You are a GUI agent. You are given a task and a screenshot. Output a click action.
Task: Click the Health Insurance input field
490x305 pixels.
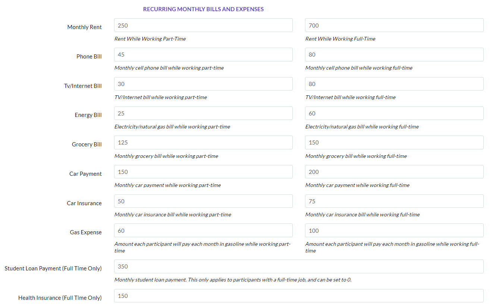[299, 296]
